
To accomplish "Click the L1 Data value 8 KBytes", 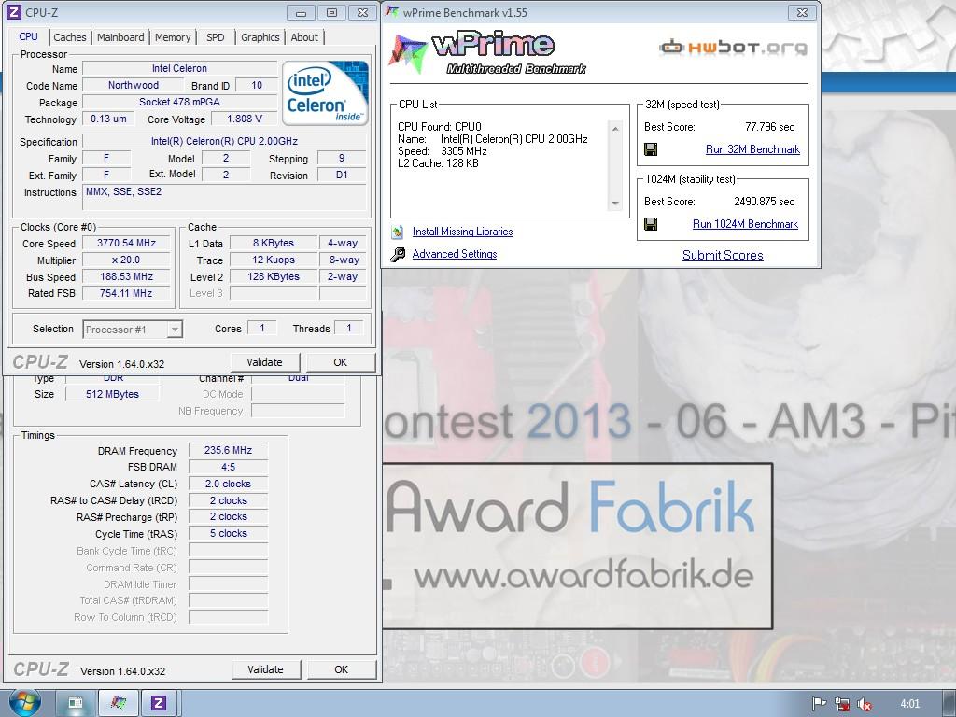I will (274, 243).
